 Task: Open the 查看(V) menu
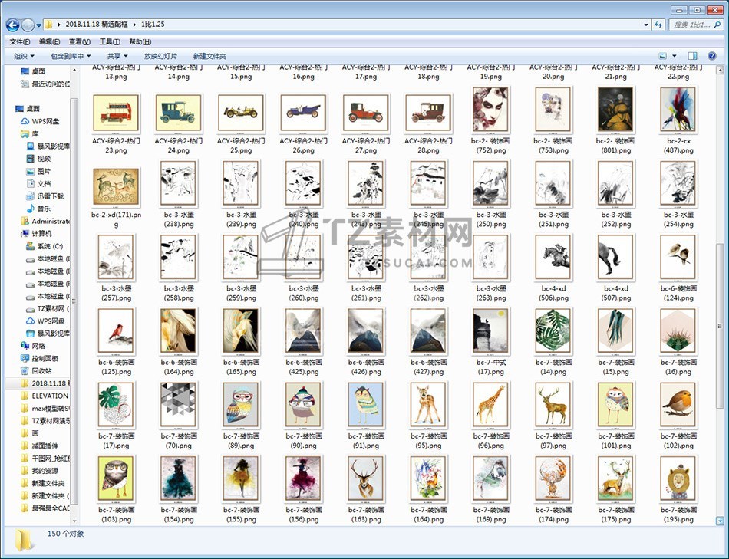[80, 42]
